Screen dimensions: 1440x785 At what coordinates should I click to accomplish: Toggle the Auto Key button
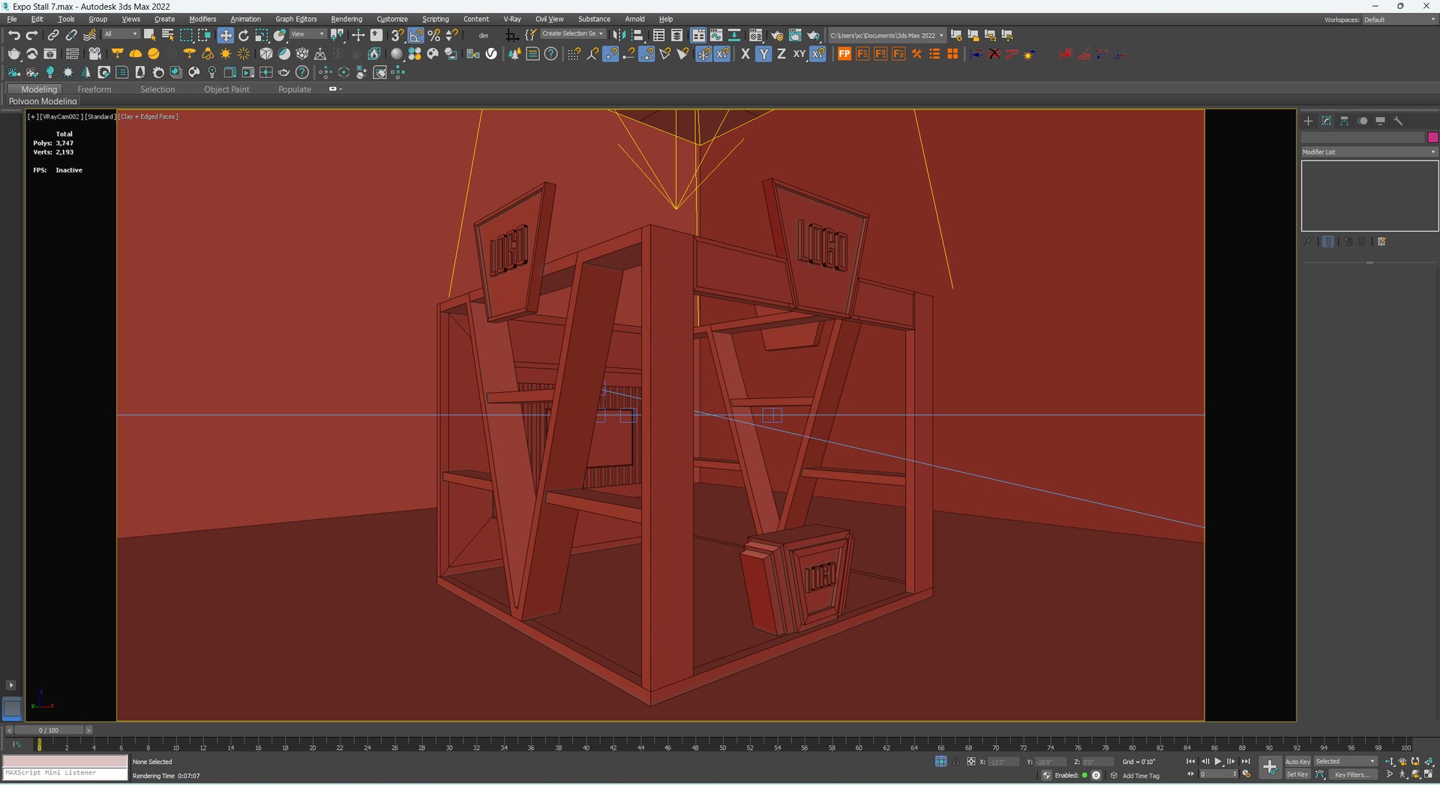tap(1297, 762)
